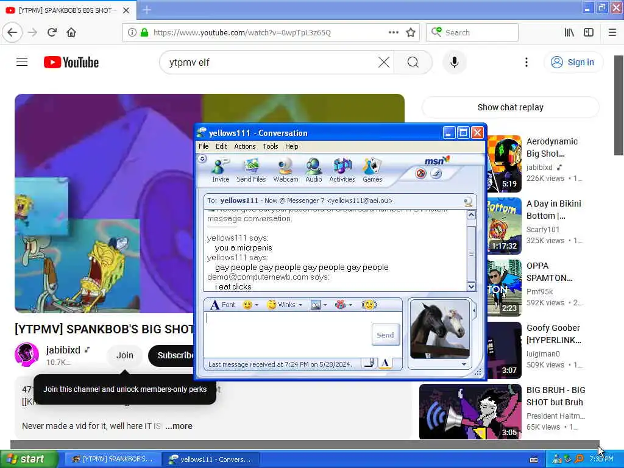Open Aerodynamic Big Shot video thumbnail
The width and height of the screenshot is (624, 468).
point(504,163)
